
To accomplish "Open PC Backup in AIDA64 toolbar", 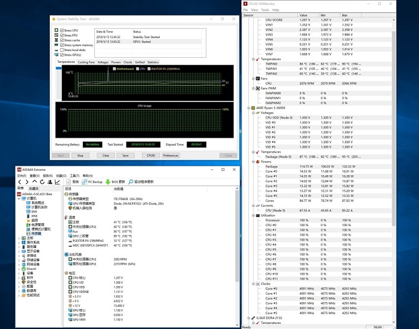I will [94, 182].
